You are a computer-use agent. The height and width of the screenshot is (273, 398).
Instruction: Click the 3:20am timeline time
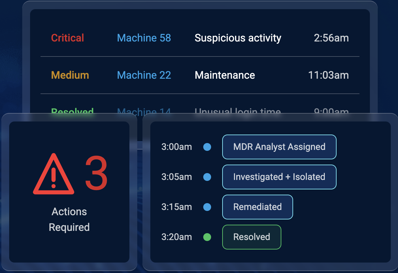tap(176, 237)
